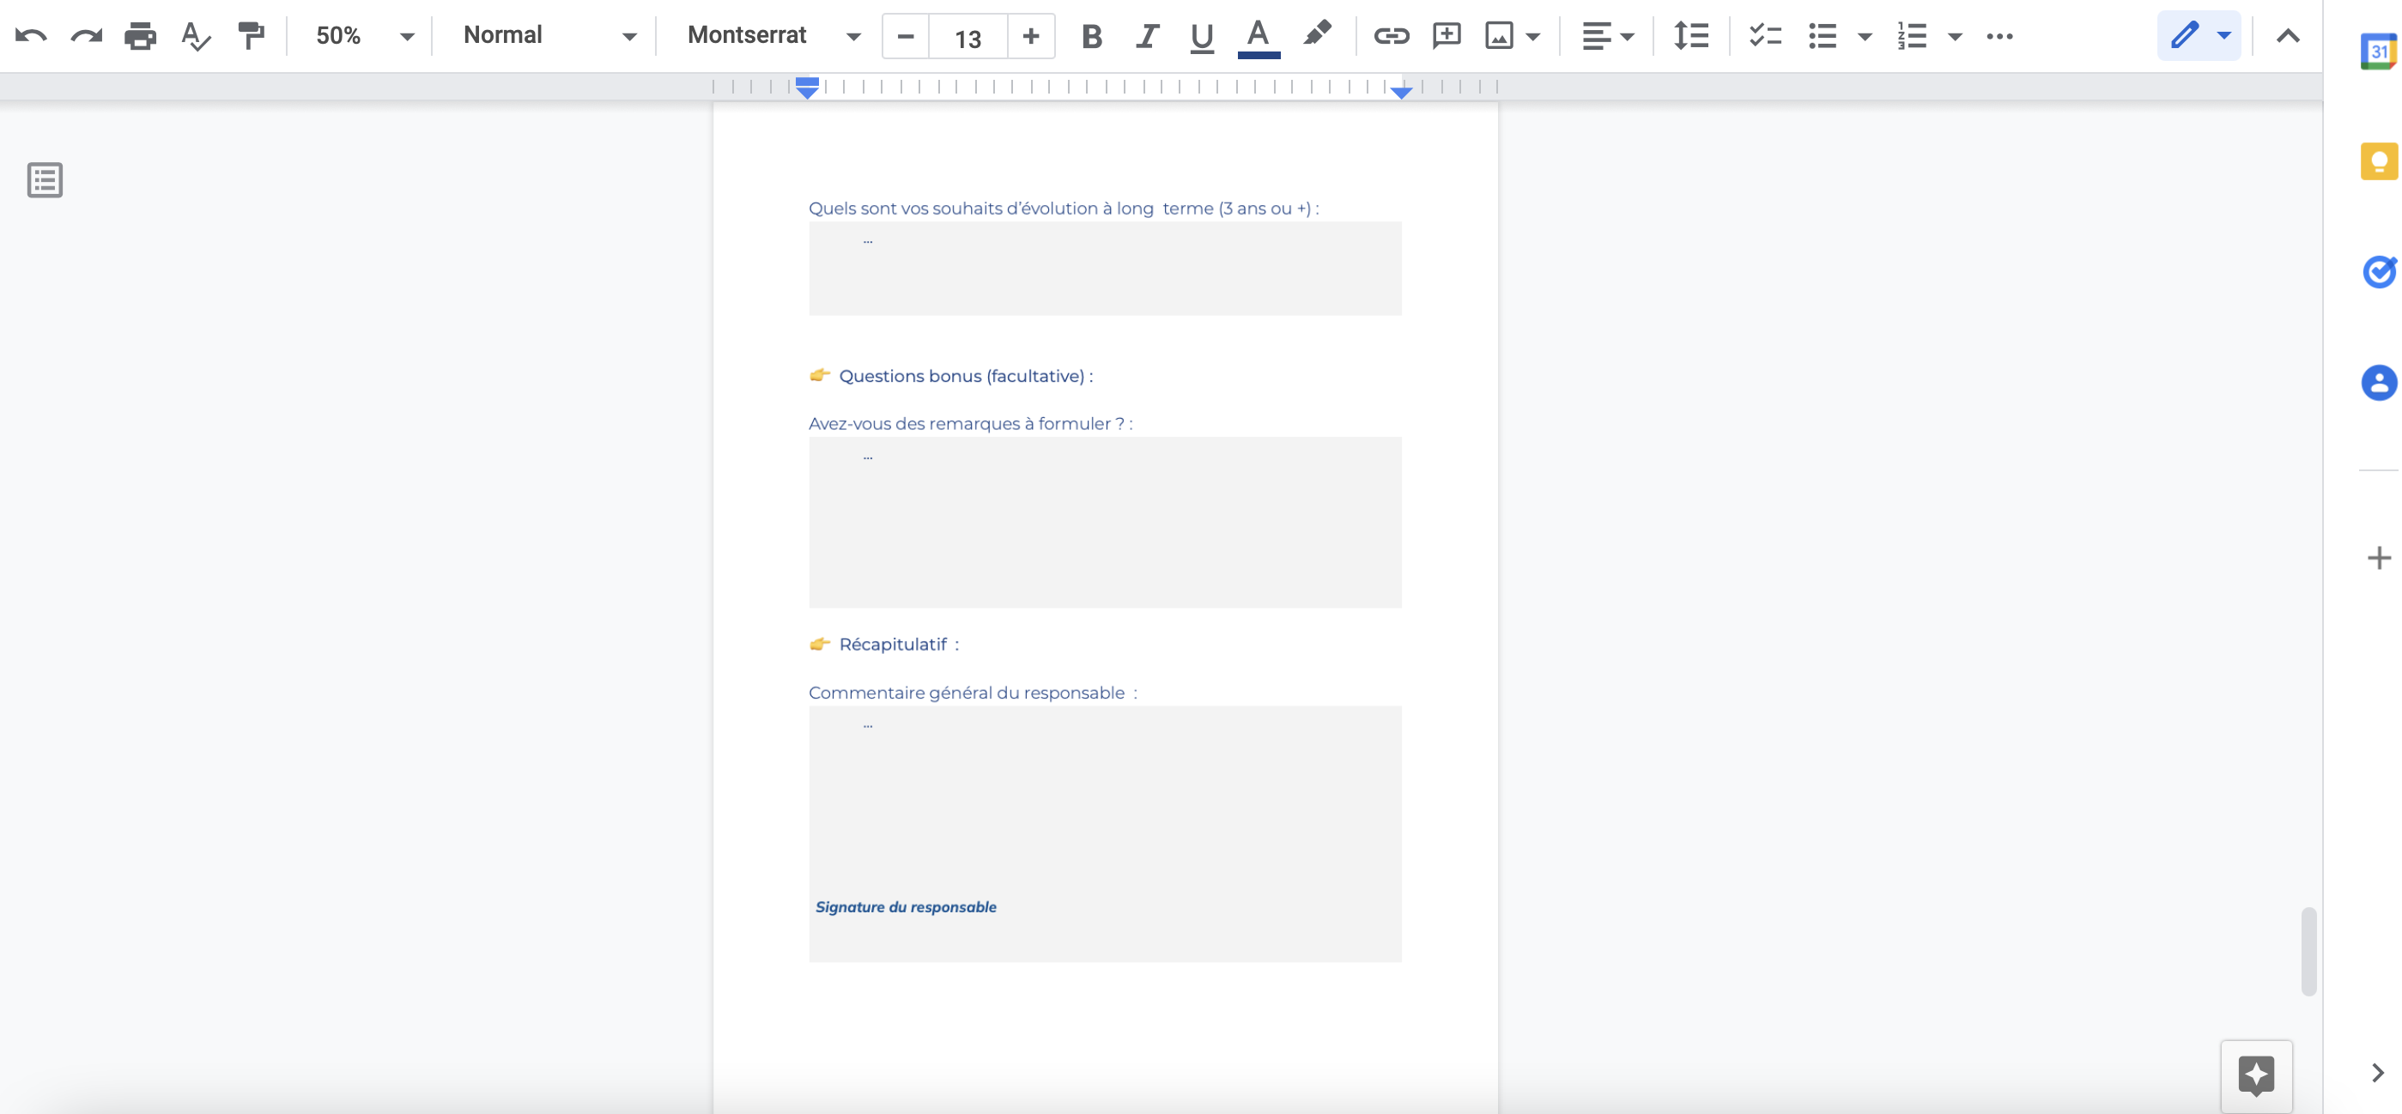Click the answer box under remarques question
This screenshot has height=1114, width=2402.
pyautogui.click(x=1105, y=522)
